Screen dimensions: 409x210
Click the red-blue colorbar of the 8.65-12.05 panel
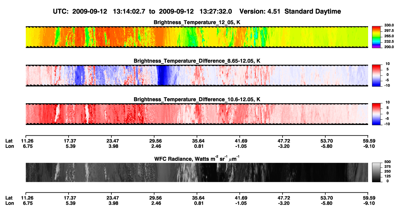(376, 75)
